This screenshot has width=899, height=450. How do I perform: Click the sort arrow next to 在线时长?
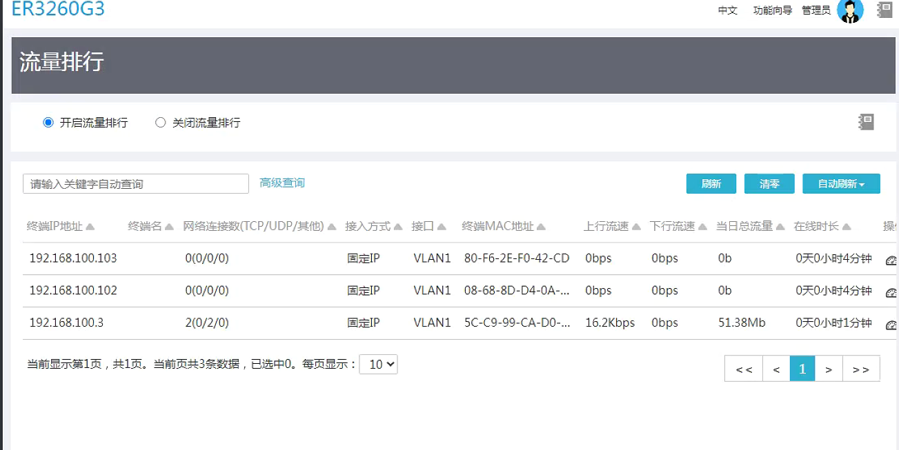coord(847,227)
